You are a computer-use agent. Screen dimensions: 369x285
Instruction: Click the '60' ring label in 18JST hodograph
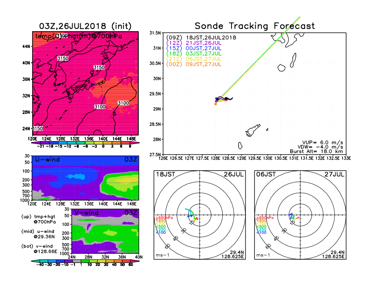pyautogui.click(x=168, y=246)
